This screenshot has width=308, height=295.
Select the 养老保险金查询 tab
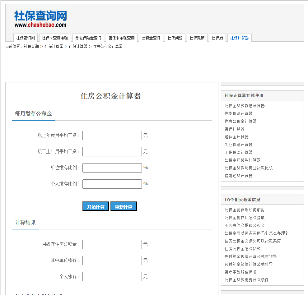(88, 38)
